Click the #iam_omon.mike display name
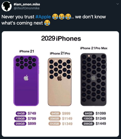Screen dimensions: 121x139 pyautogui.click(x=27, y=4)
